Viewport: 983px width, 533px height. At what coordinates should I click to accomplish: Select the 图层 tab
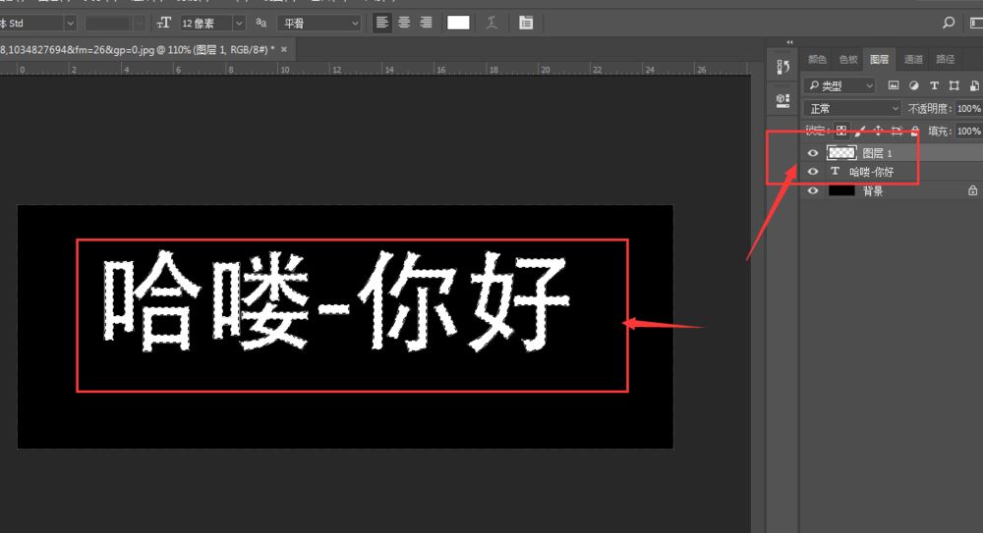879,60
